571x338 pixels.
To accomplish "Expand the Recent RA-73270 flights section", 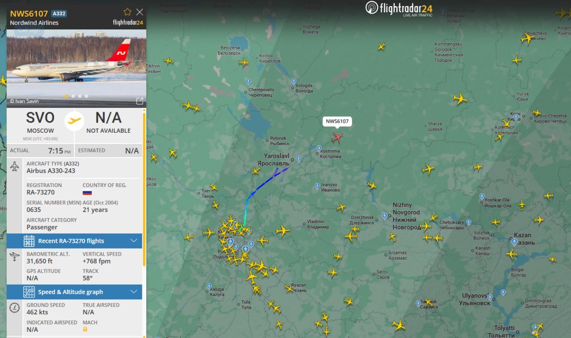I will pyautogui.click(x=74, y=241).
